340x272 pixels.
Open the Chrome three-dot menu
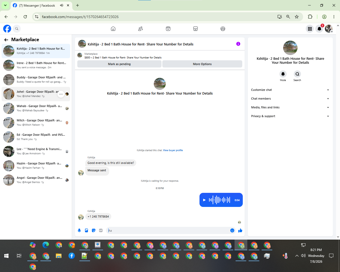click(x=334, y=17)
